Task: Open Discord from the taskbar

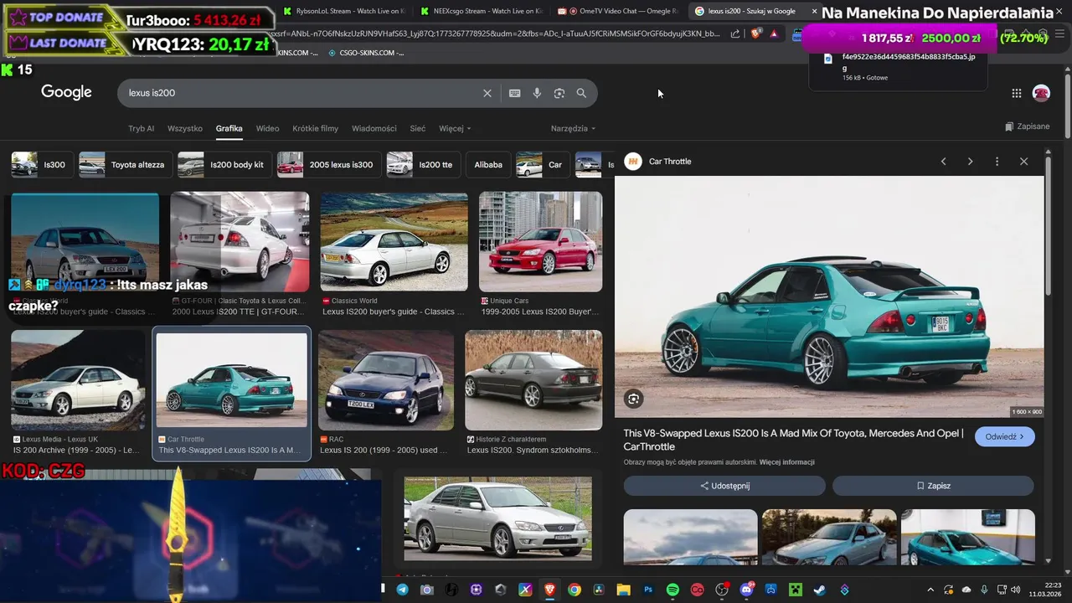Action: tap(746, 590)
